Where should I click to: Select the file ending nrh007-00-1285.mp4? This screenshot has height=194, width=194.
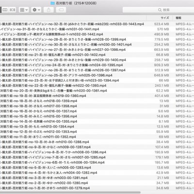(x=97, y=157)
